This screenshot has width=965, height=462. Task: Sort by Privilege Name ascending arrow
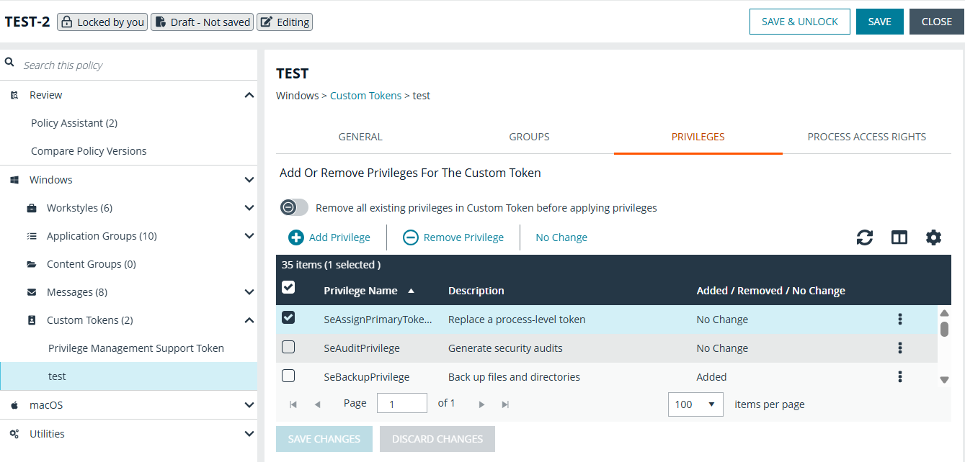[411, 291]
